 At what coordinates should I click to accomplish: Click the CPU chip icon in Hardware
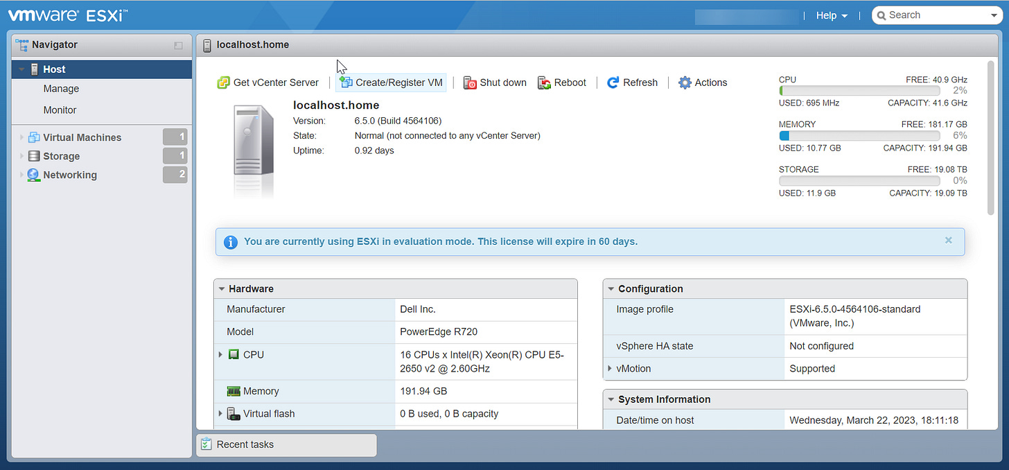click(x=234, y=354)
